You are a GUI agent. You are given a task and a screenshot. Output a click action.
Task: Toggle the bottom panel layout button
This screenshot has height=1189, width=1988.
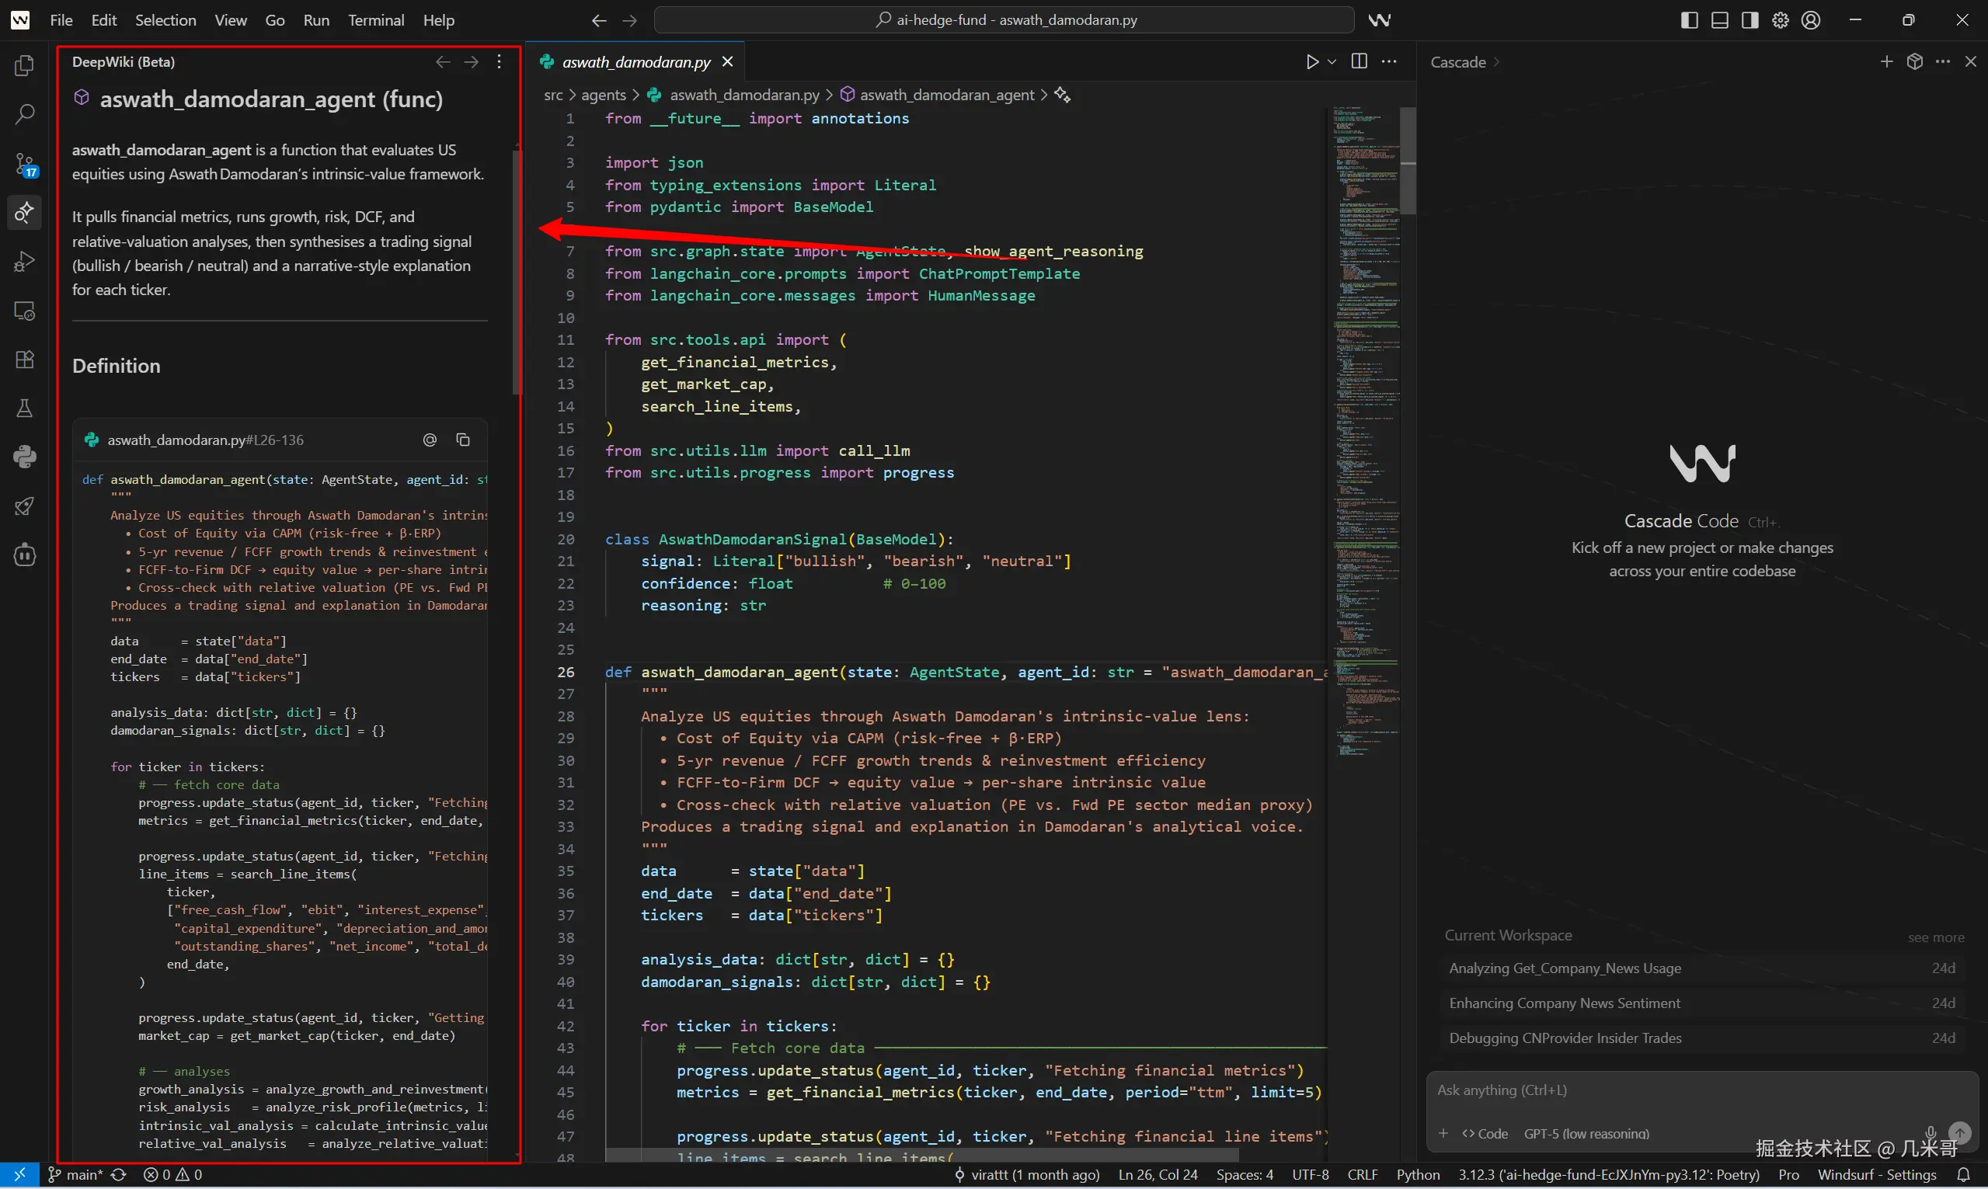point(1719,20)
